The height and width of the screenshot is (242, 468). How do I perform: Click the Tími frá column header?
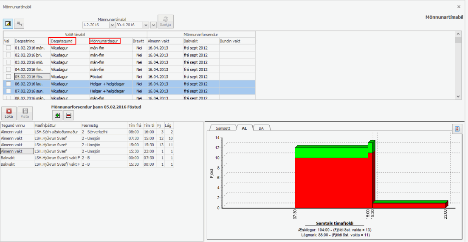click(135, 125)
